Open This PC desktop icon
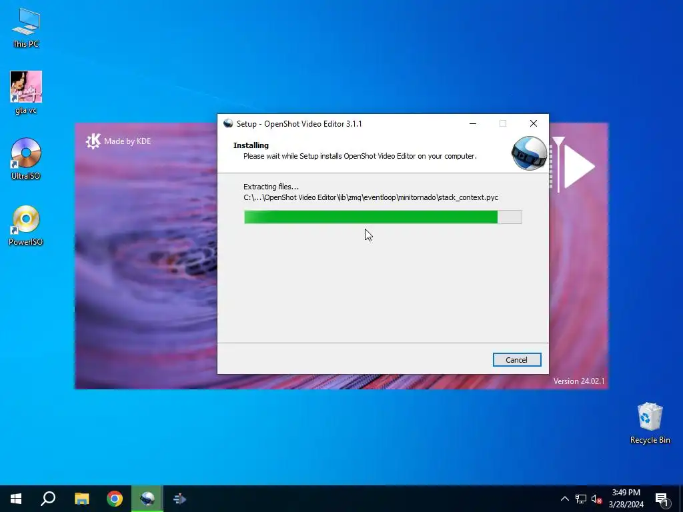 pos(26,27)
